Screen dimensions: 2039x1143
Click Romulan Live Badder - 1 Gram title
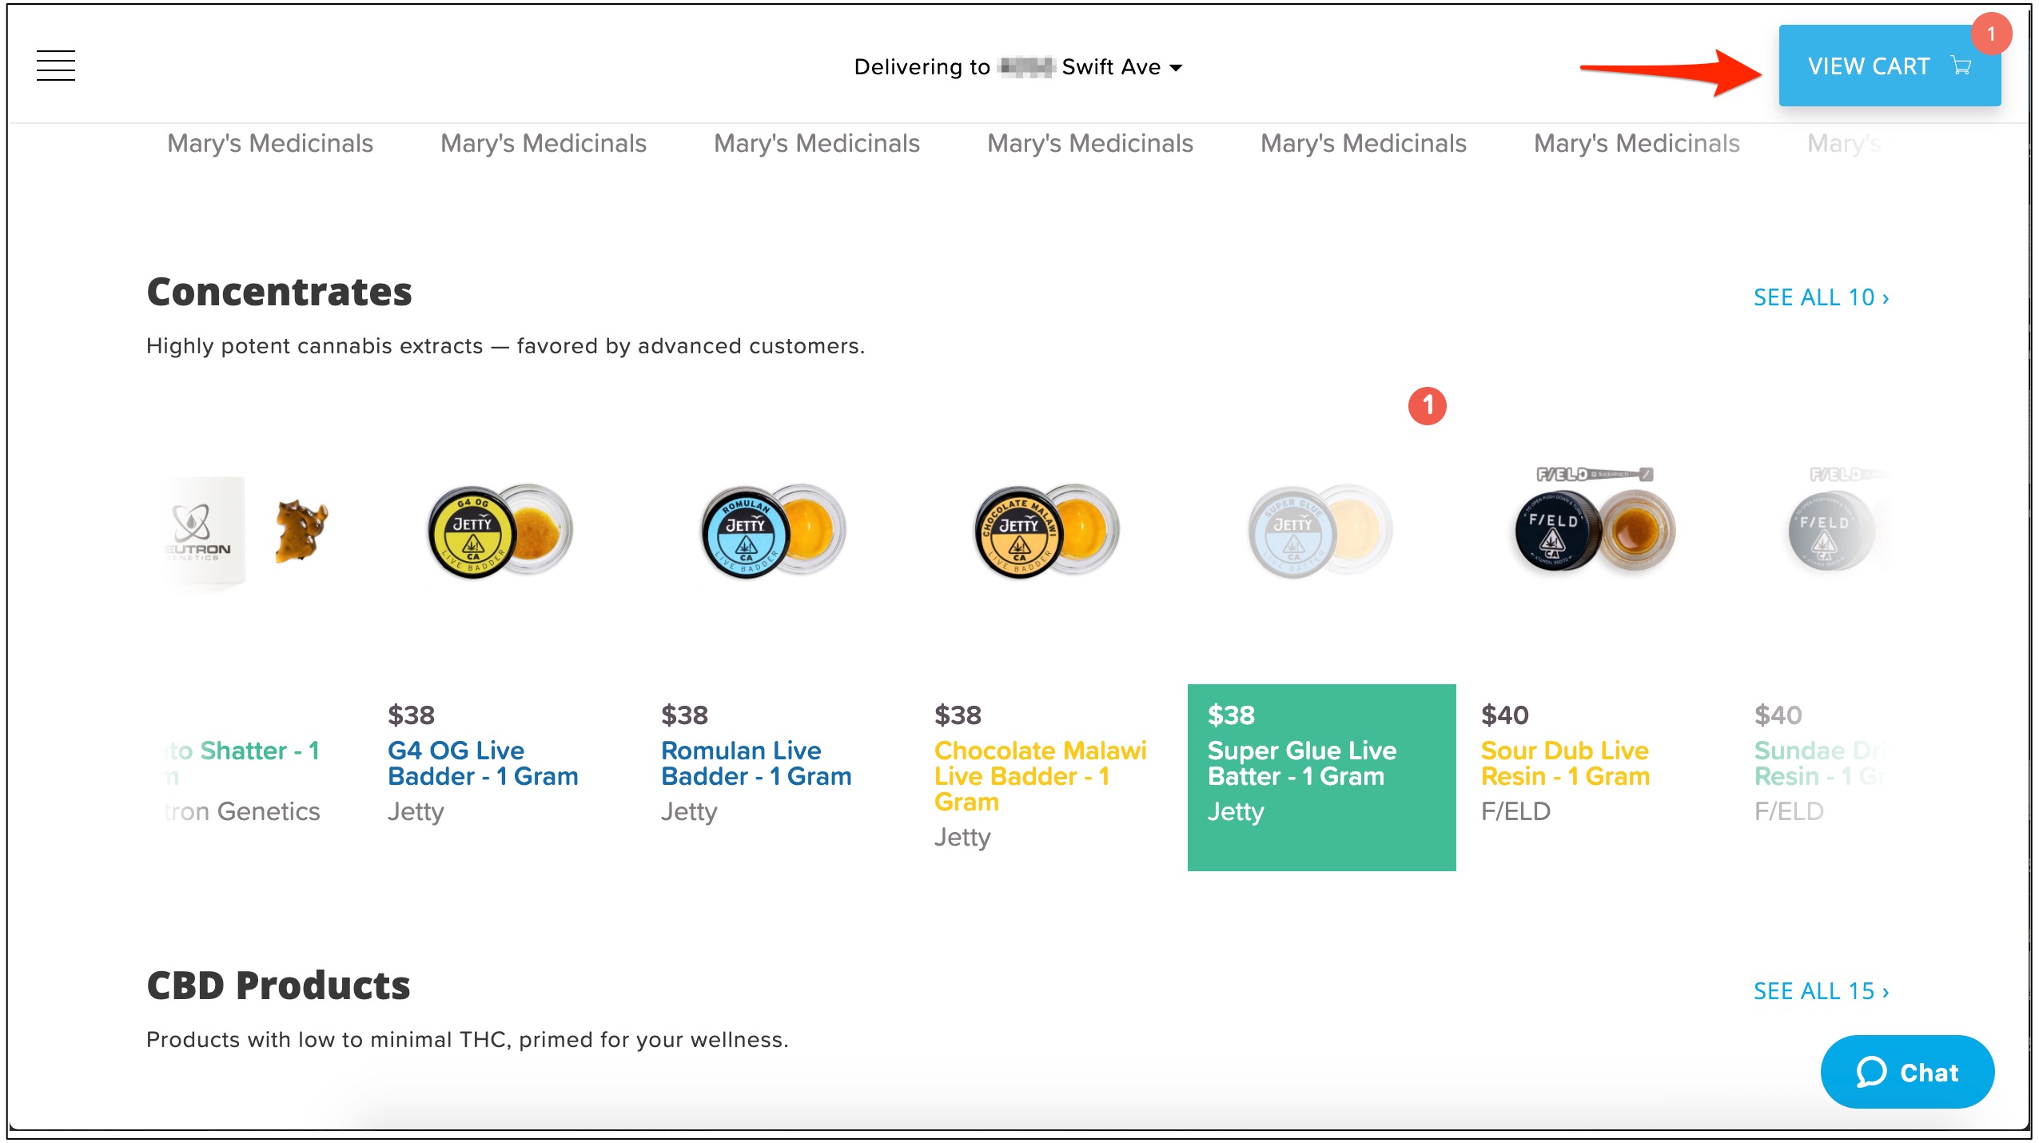click(756, 763)
